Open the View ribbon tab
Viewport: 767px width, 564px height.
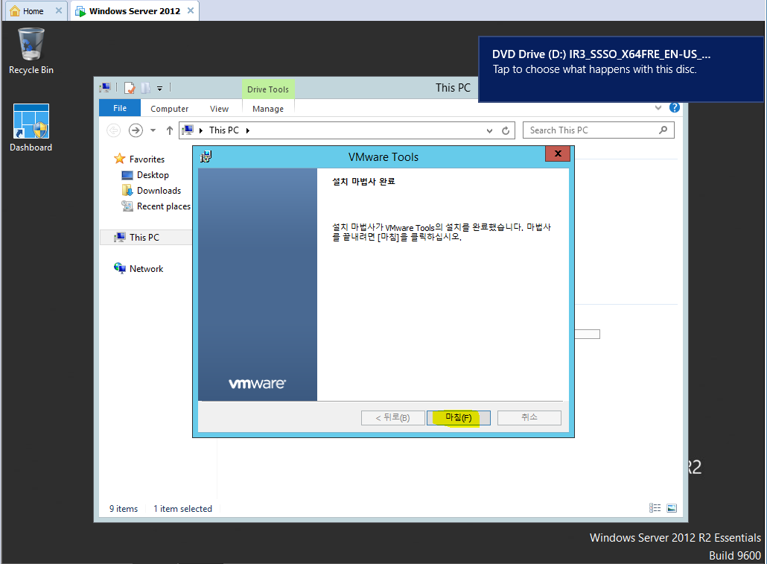(x=219, y=109)
